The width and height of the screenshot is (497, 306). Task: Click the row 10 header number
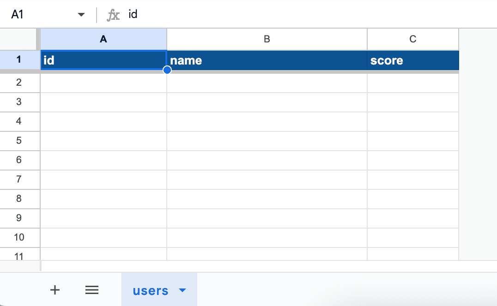click(19, 237)
